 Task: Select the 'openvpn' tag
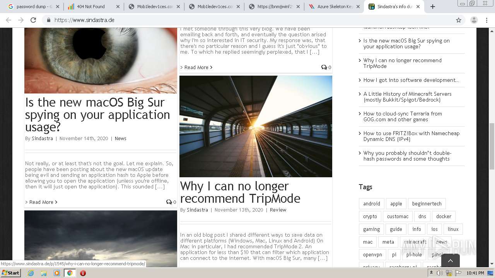[372, 254]
